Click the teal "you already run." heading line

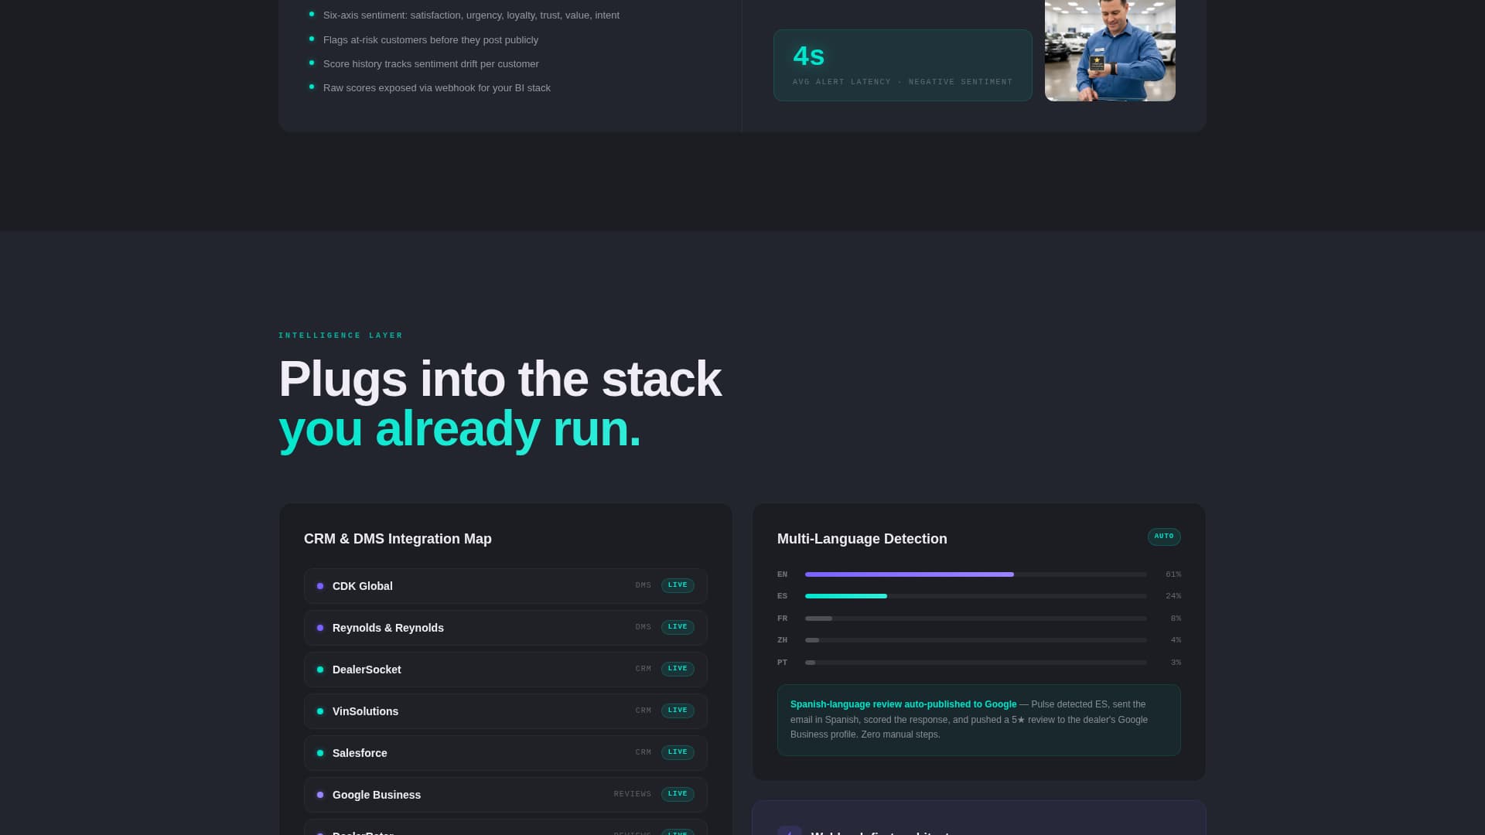pos(459,429)
